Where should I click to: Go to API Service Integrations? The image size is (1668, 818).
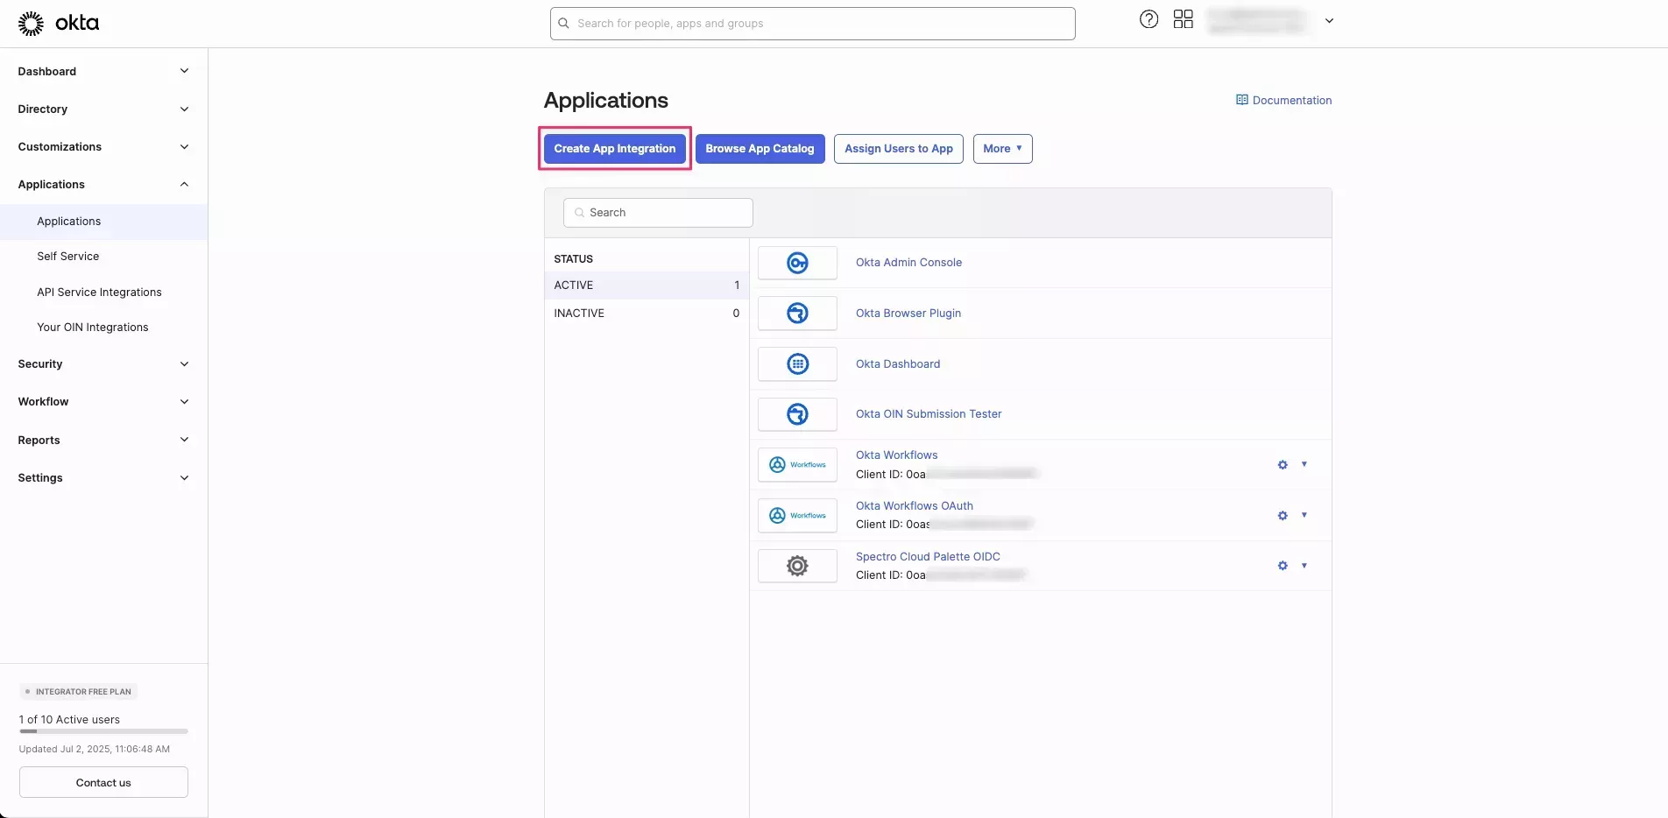coord(99,292)
